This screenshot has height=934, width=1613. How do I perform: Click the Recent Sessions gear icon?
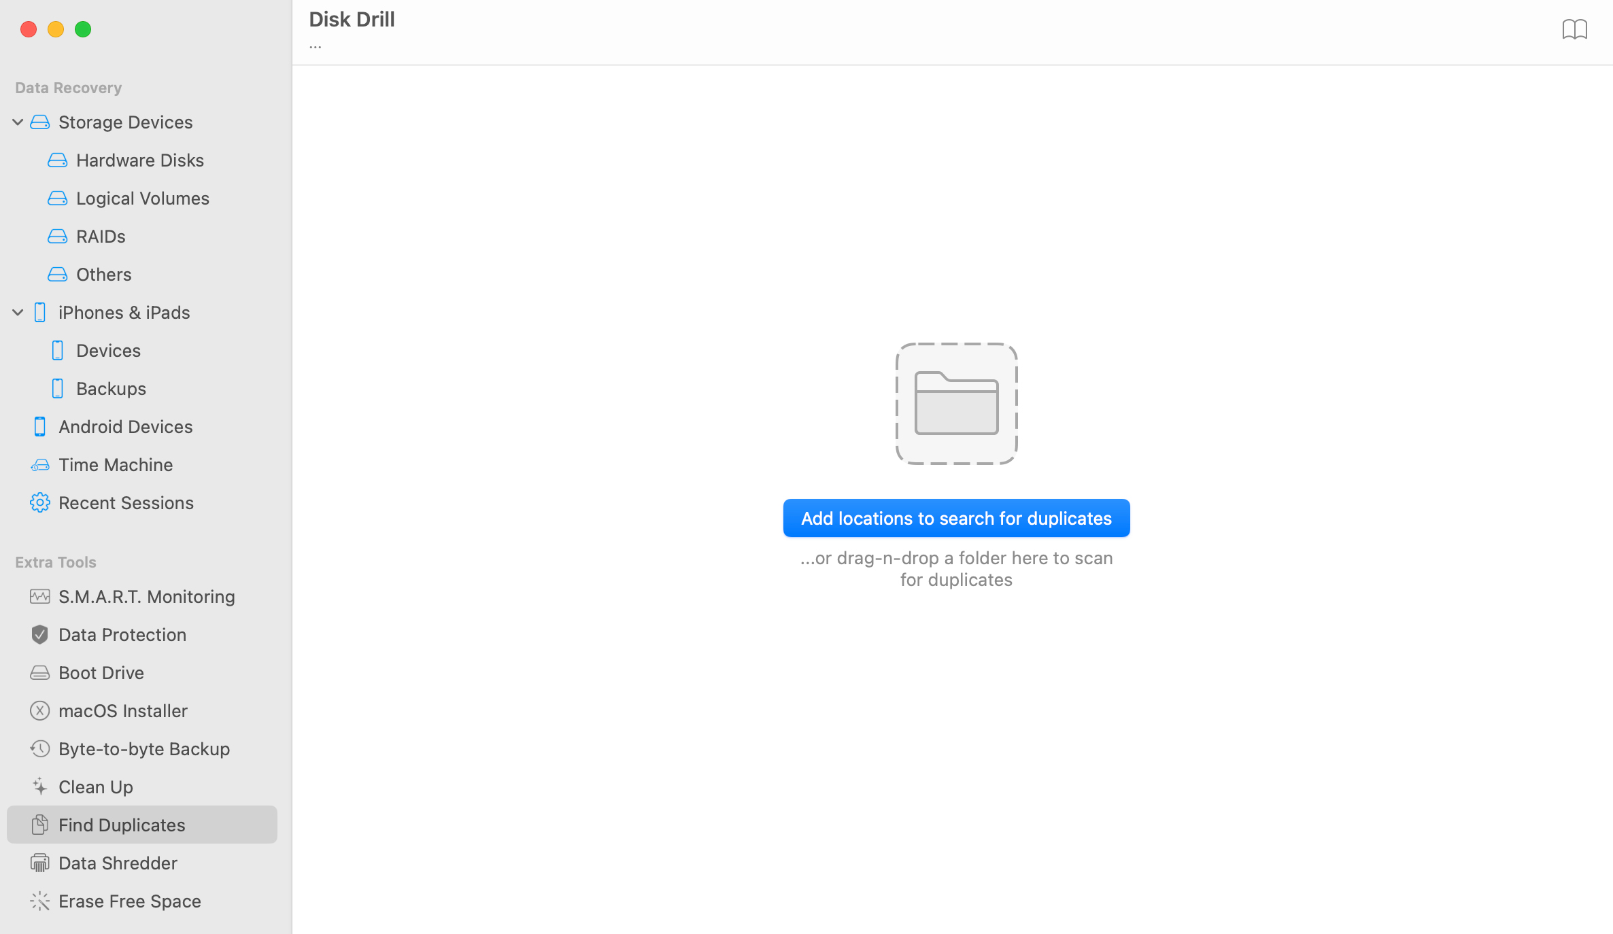[39, 503]
